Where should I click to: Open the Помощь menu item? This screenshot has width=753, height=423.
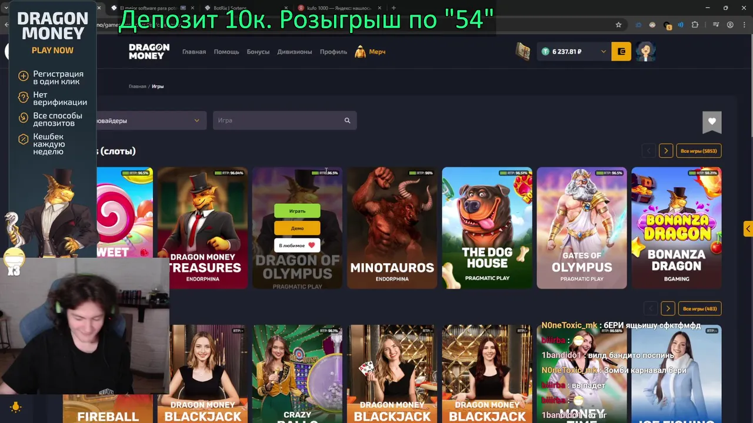[226, 52]
